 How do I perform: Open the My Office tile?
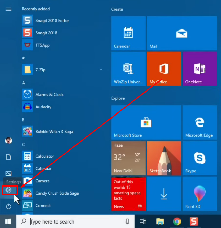tap(164, 69)
